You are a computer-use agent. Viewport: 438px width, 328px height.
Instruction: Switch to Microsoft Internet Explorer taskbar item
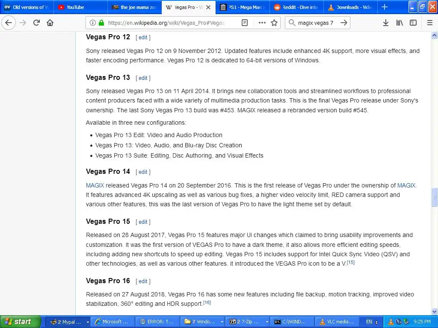112,322
